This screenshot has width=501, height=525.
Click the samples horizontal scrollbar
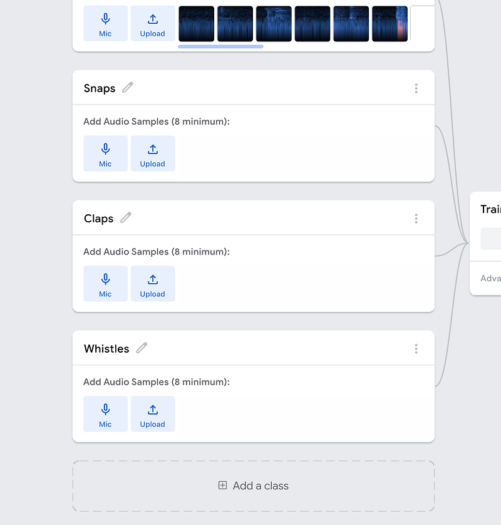click(220, 47)
